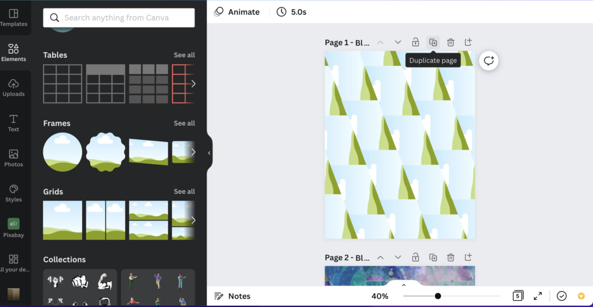Screen dimensions: 593x307
Task: Move Page 2 down
Action: 398,257
